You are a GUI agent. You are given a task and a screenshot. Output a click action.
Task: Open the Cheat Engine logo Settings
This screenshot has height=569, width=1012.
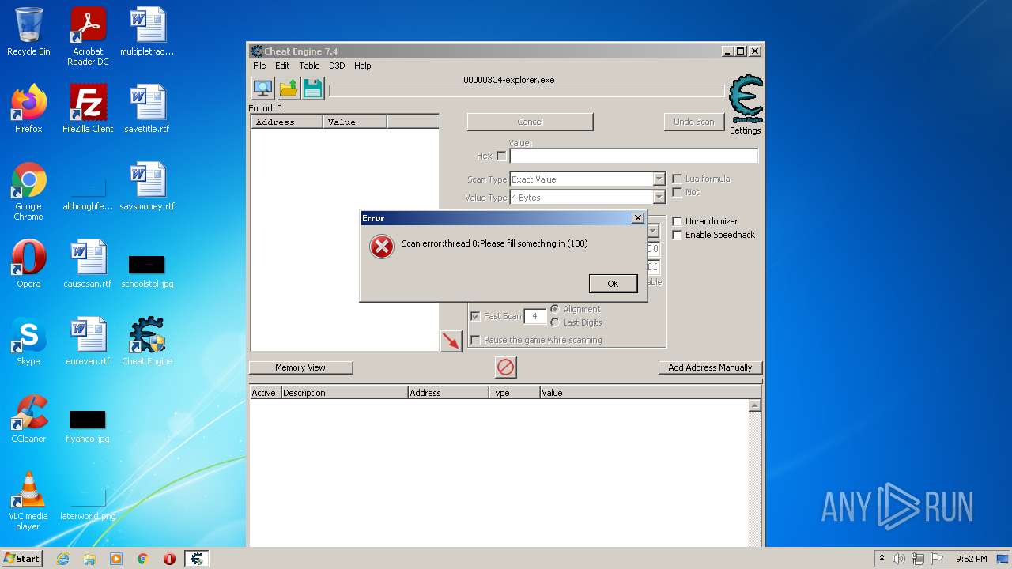[x=746, y=105]
